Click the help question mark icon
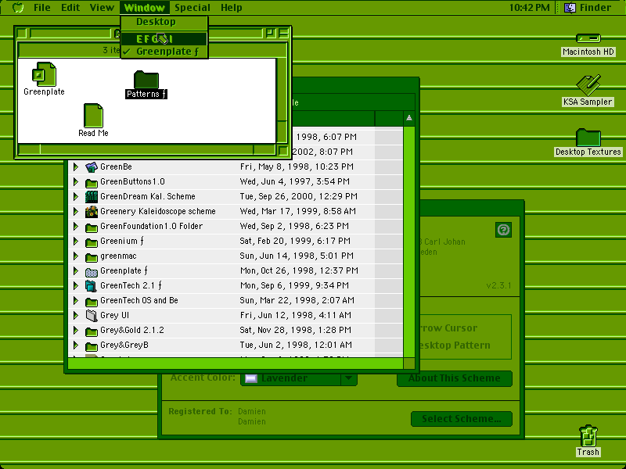The width and height of the screenshot is (626, 469). (503, 230)
